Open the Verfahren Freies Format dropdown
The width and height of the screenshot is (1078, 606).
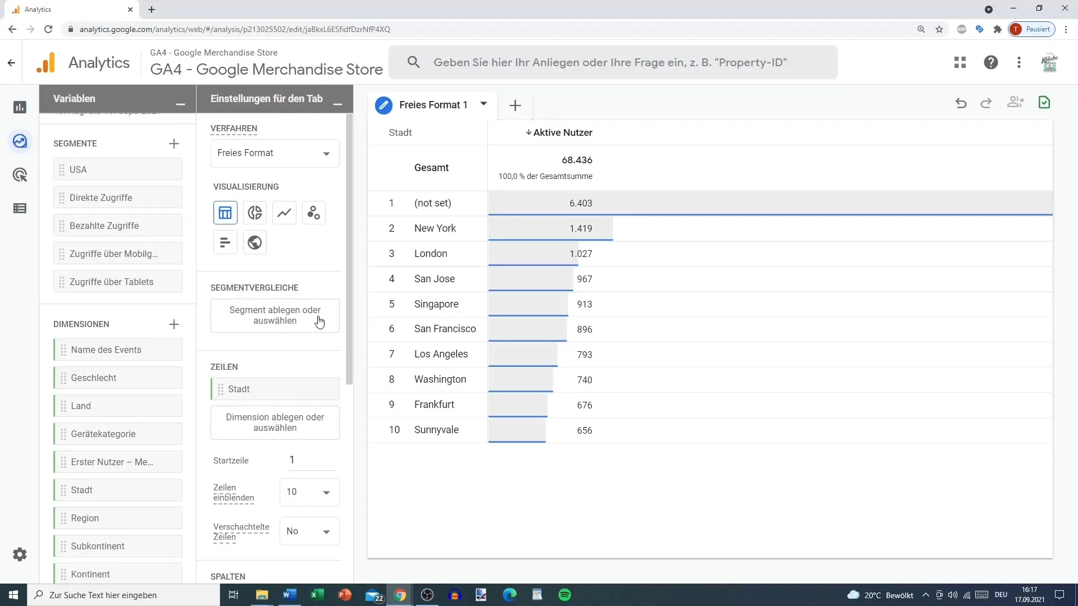click(275, 153)
